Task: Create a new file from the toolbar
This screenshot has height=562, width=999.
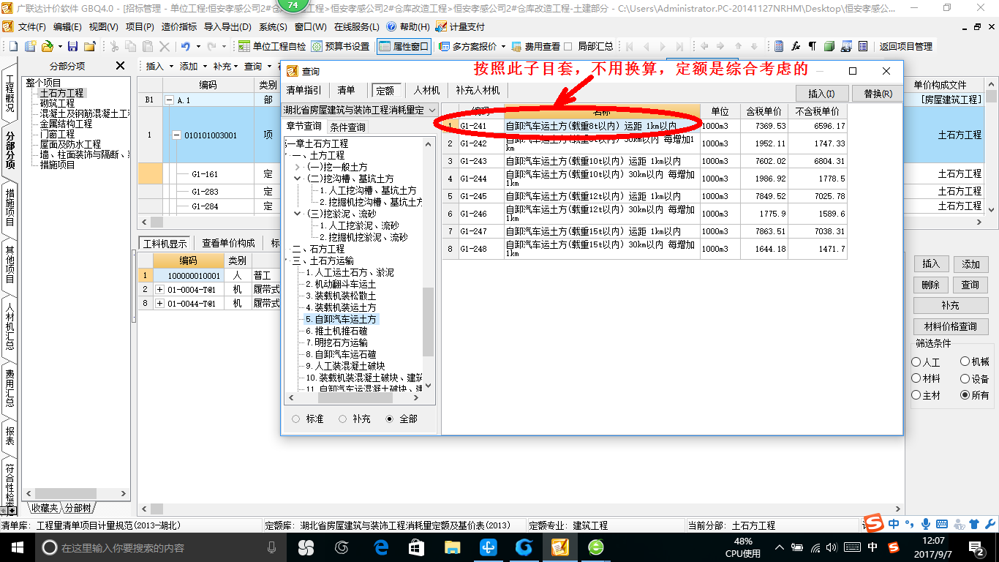Action: pyautogui.click(x=14, y=46)
